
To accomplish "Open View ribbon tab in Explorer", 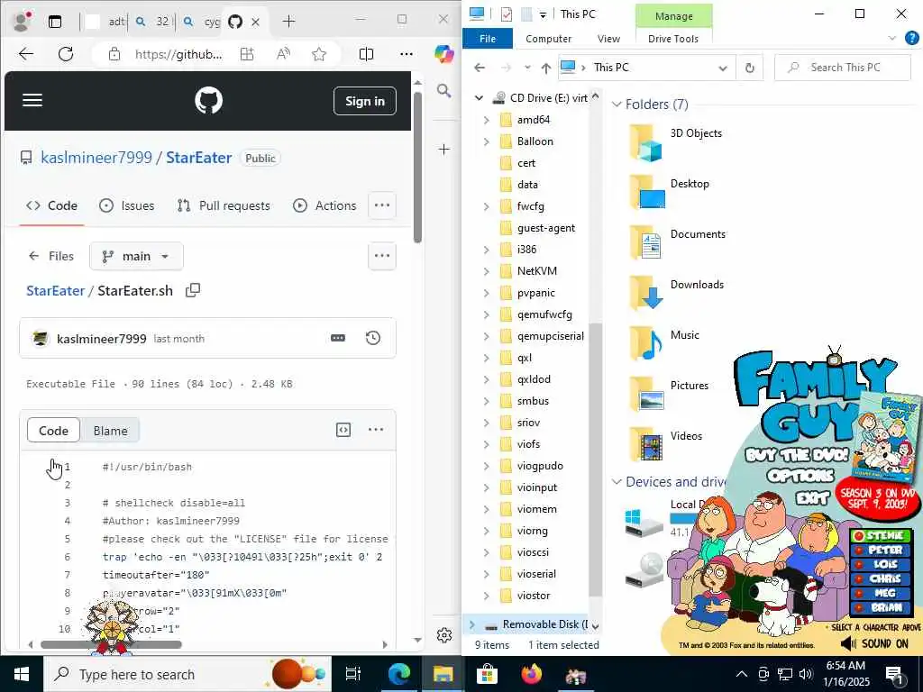I will [x=608, y=38].
